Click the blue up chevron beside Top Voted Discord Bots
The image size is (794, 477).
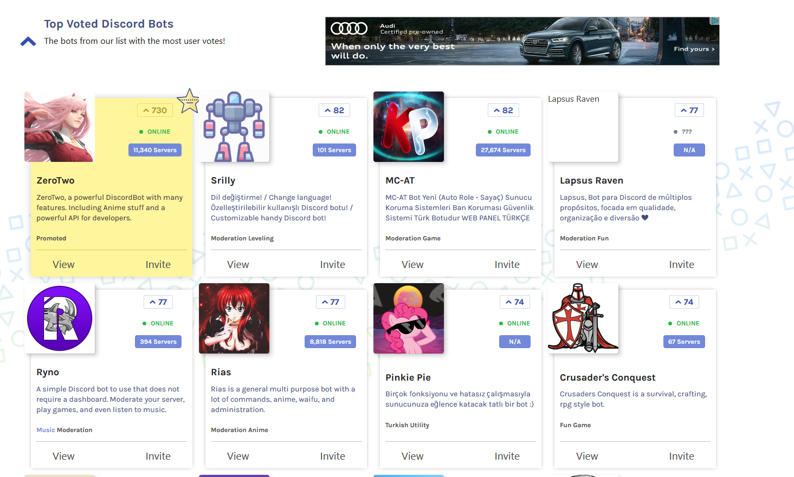pos(28,42)
